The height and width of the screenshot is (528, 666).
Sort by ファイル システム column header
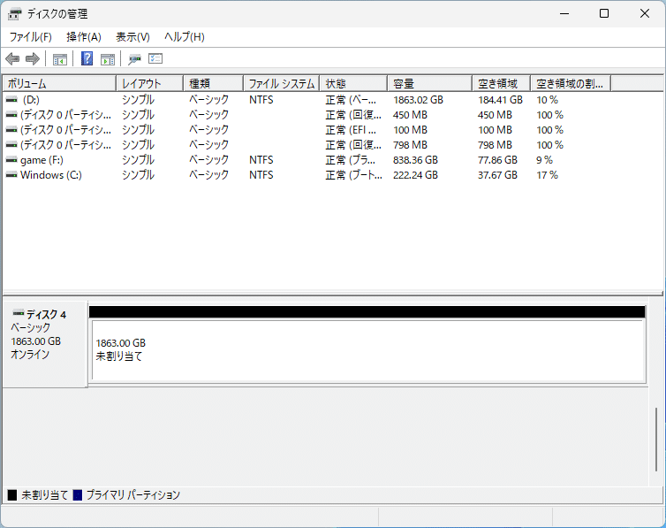[x=282, y=84]
